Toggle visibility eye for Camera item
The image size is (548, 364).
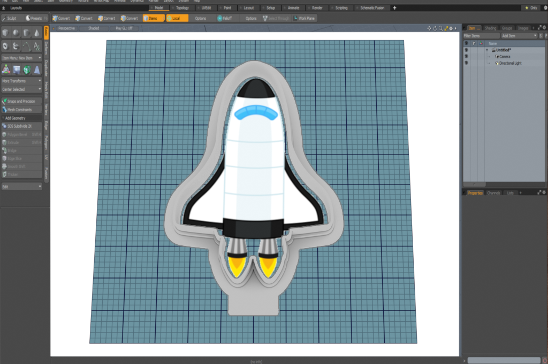466,56
